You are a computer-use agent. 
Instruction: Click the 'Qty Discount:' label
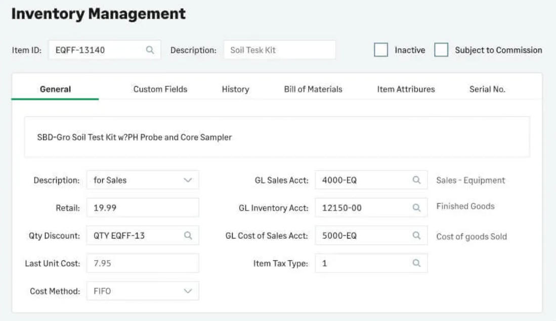click(54, 236)
